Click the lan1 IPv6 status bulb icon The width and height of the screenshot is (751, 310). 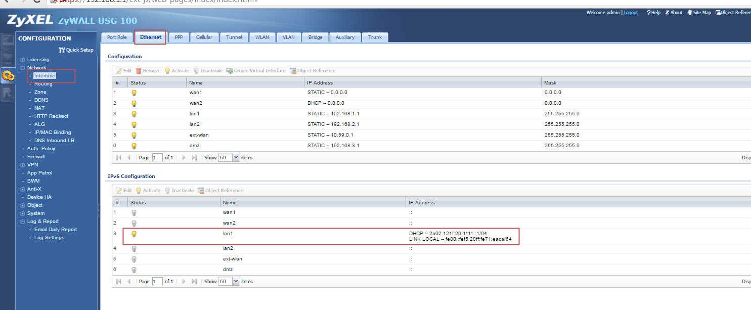click(x=134, y=234)
